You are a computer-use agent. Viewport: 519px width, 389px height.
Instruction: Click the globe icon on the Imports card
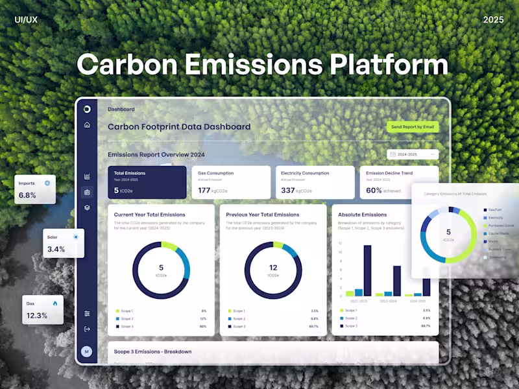(x=47, y=183)
